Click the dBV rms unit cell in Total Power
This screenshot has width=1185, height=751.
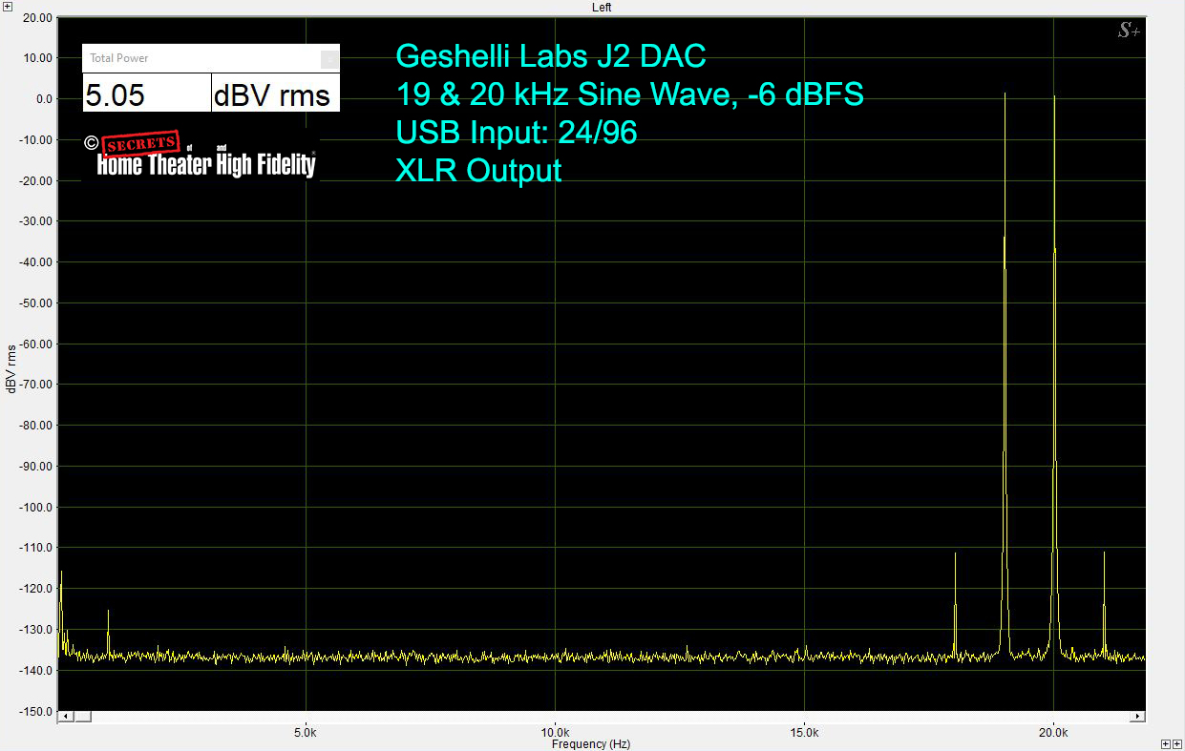(x=275, y=93)
